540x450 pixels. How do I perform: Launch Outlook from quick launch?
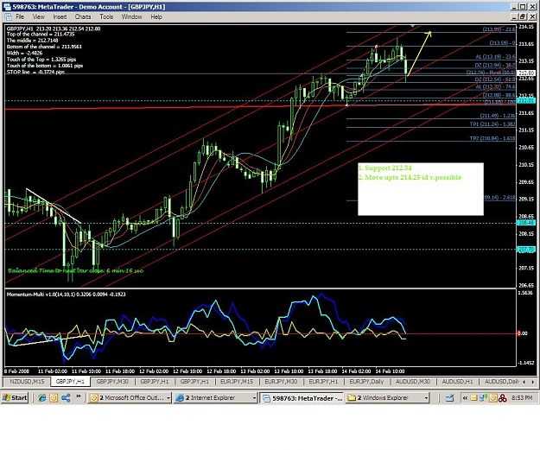(54, 398)
